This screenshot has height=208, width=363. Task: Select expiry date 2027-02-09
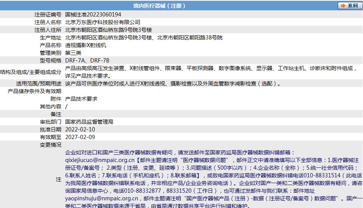(x=80, y=137)
